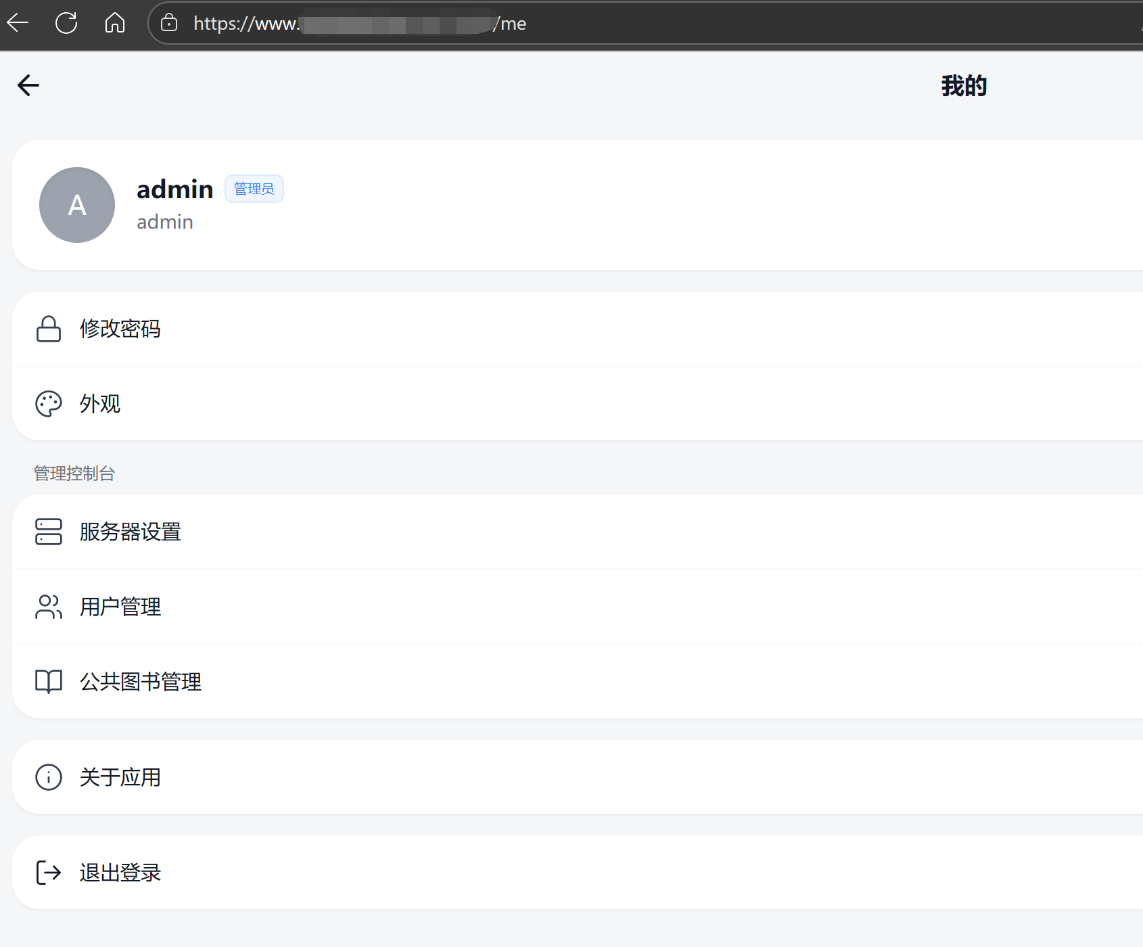This screenshot has height=947, width=1143.
Task: Open 外观 appearance settings
Action: click(x=578, y=404)
